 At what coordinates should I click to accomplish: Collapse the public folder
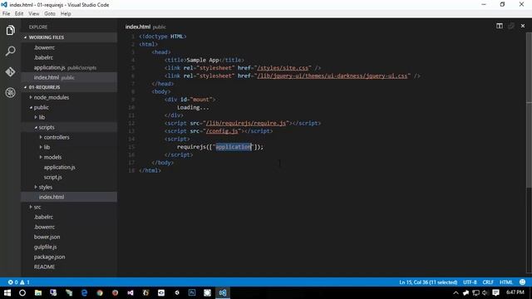[69, 107]
